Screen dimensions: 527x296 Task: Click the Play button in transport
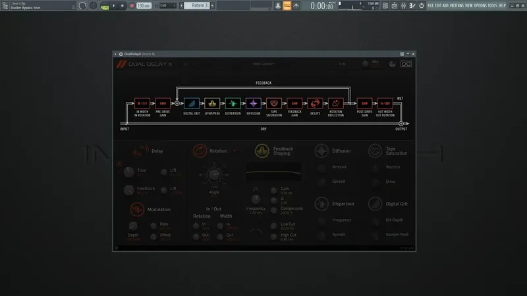[x=113, y=6]
